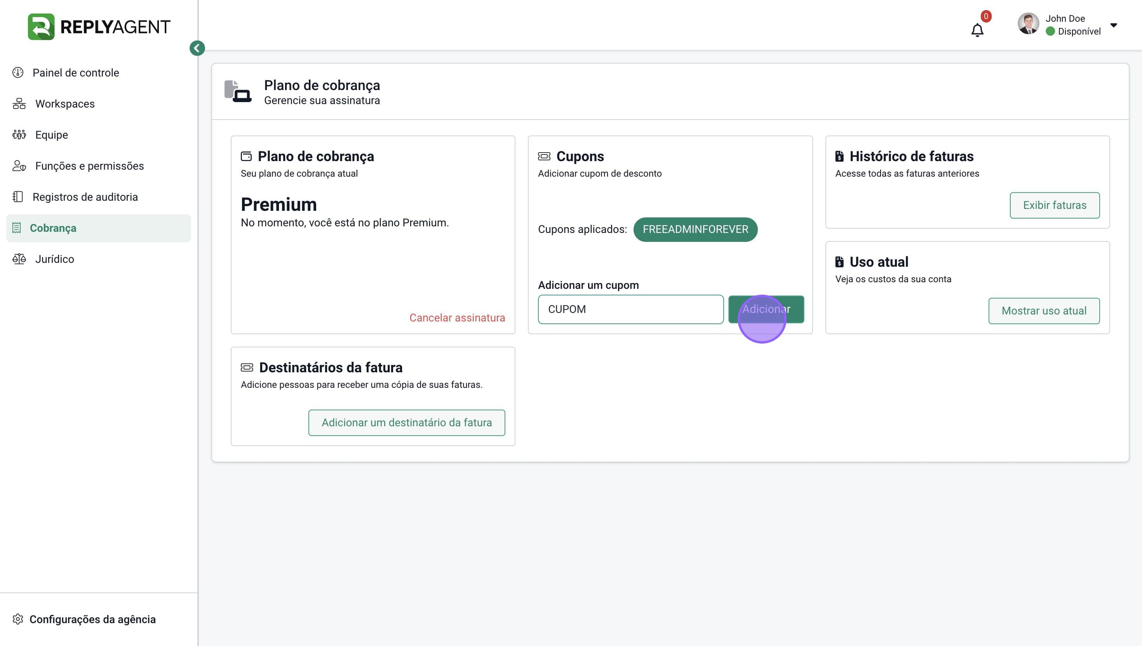Click the Gerencie sua assinatura subtitle
The width and height of the screenshot is (1142, 646).
coord(322,101)
